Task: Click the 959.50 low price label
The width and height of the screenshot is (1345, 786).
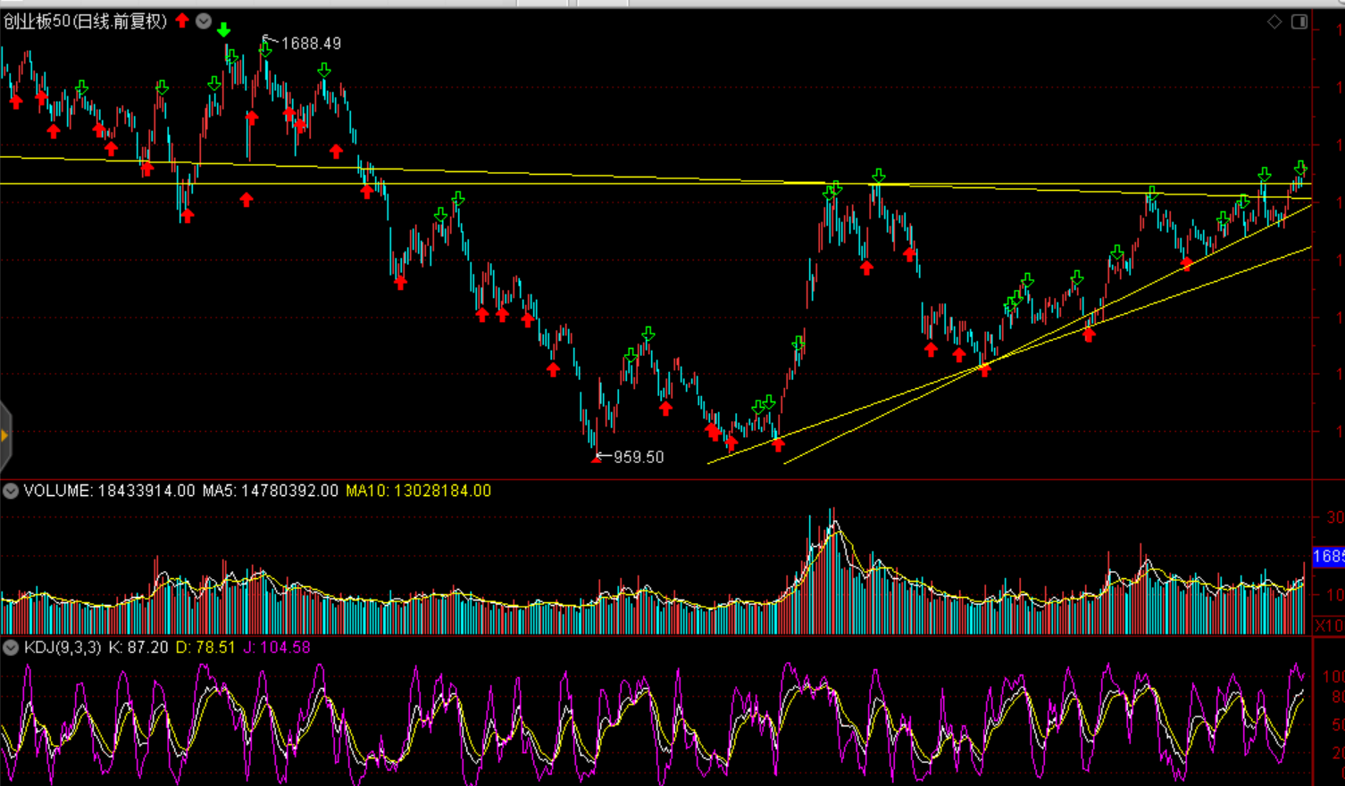Action: pos(638,457)
